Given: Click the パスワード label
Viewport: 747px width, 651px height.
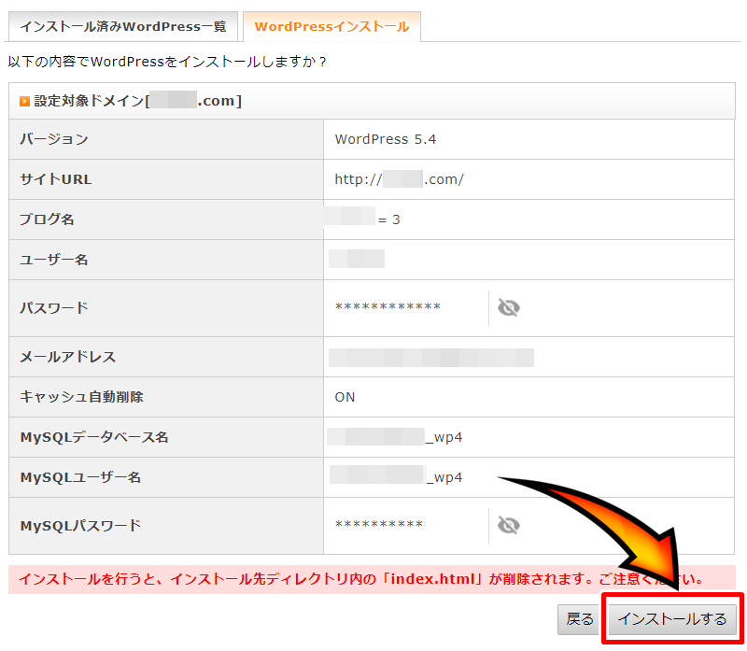Looking at the screenshot, I should click(54, 308).
